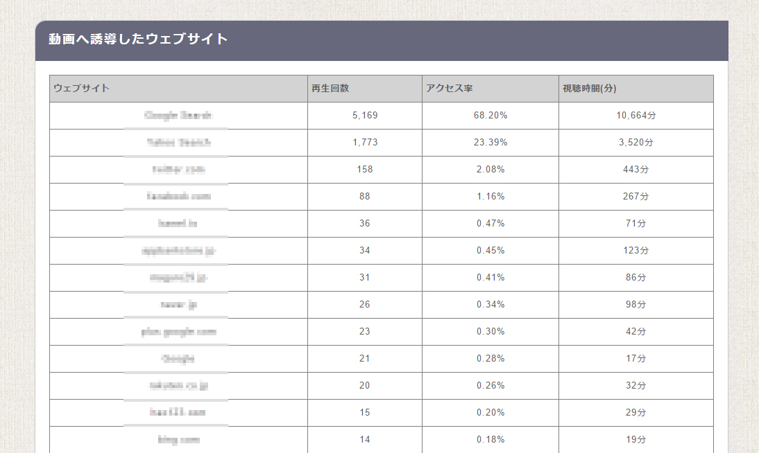Click the 0.47% access rate cell
Viewport: 759px width, 453px height.
(491, 224)
